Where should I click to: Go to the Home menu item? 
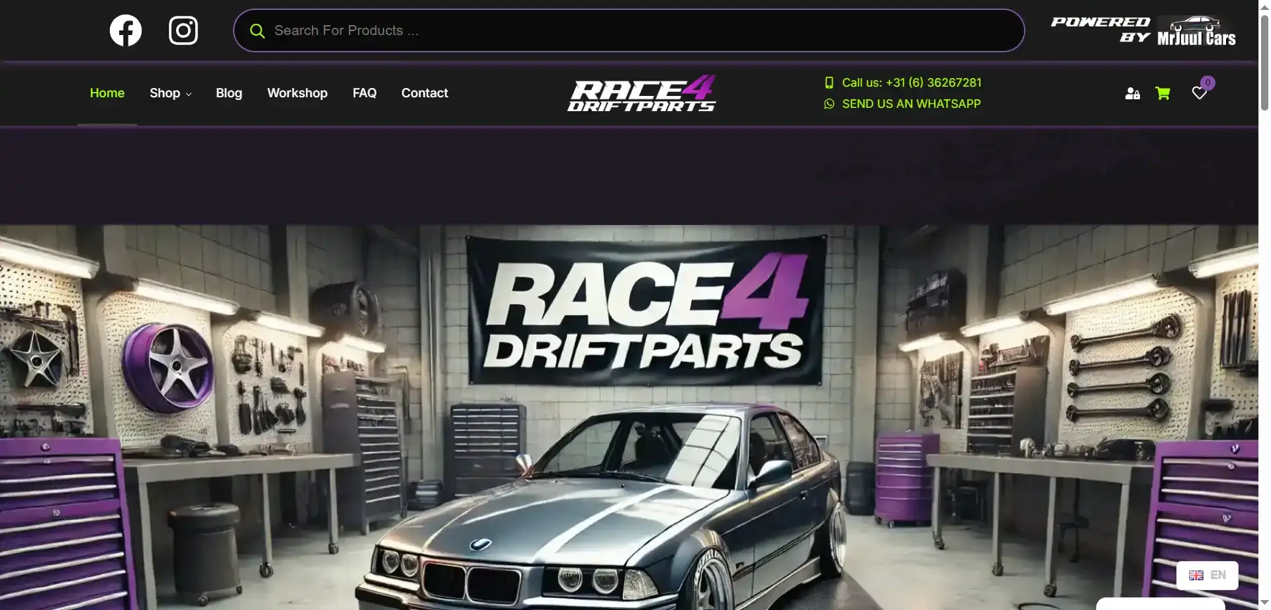[x=107, y=93]
